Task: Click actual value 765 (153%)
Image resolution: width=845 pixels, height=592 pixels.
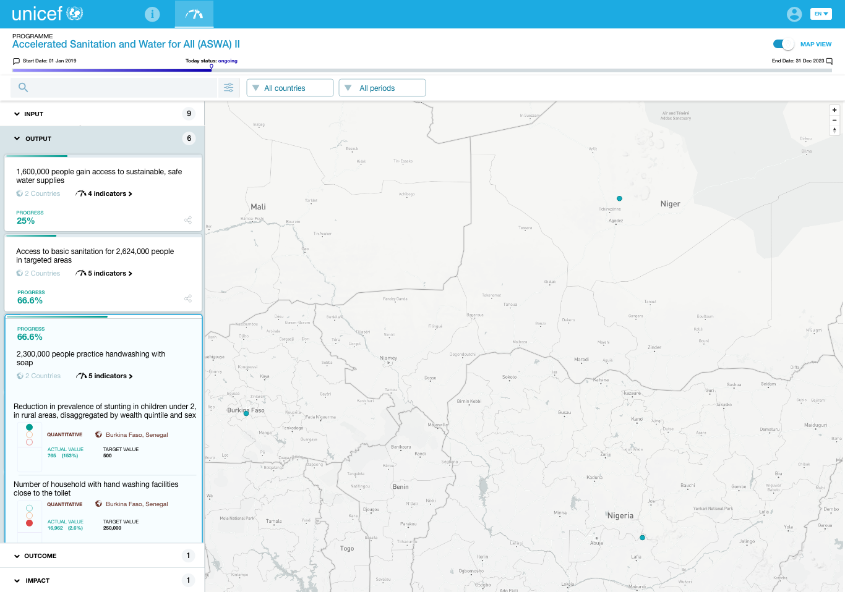Action: 63,456
